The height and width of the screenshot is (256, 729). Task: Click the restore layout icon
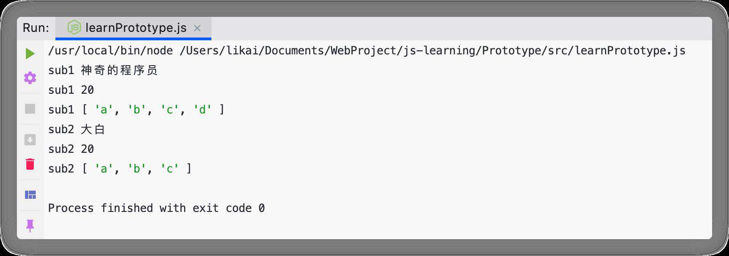point(30,195)
